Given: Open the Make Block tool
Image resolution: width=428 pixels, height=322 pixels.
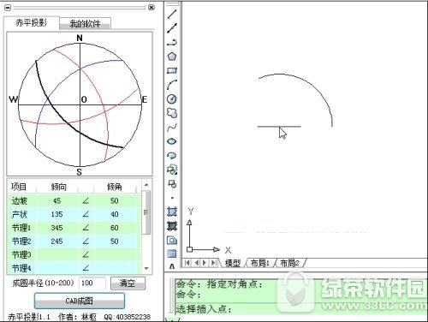Looking at the screenshot, I should coord(172,184).
